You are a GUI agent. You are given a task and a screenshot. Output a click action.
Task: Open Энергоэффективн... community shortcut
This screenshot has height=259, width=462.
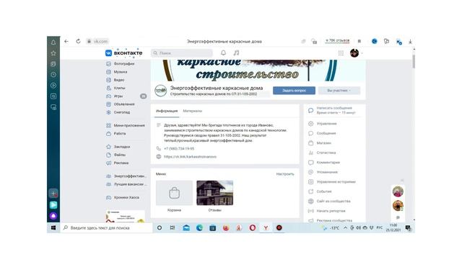tap(126, 176)
